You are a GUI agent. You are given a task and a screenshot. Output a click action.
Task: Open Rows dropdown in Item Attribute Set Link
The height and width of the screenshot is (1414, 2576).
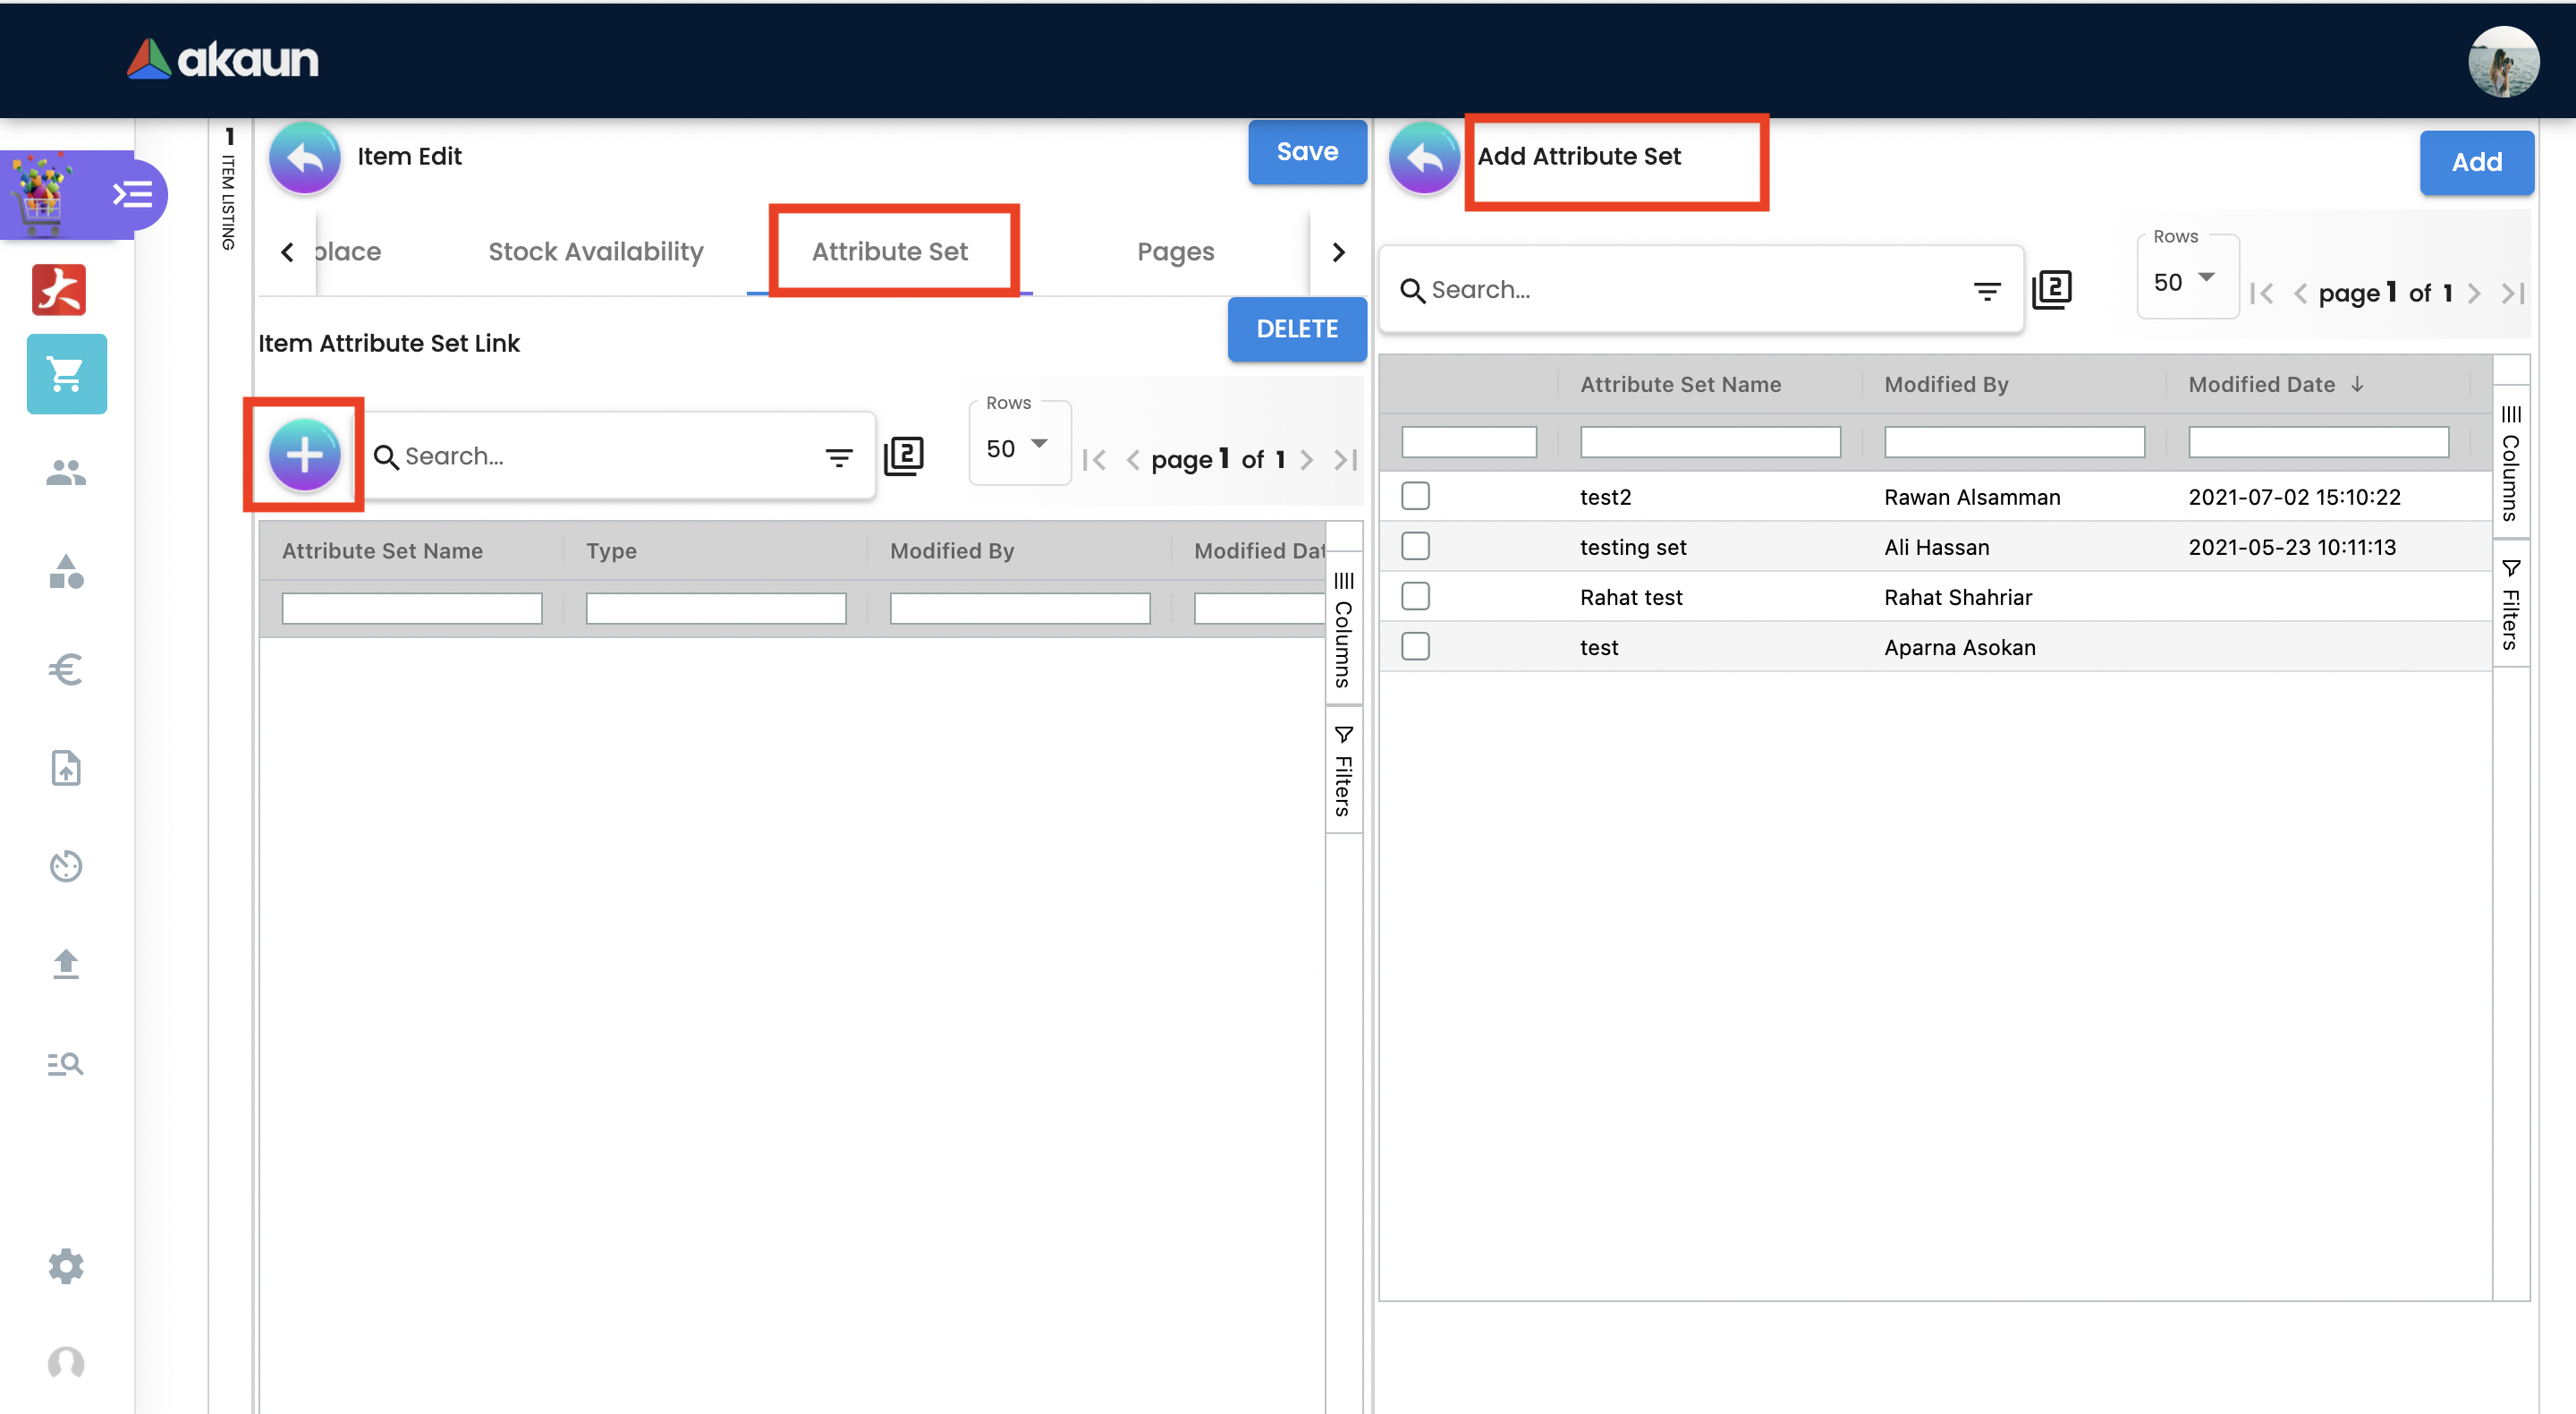[1018, 448]
